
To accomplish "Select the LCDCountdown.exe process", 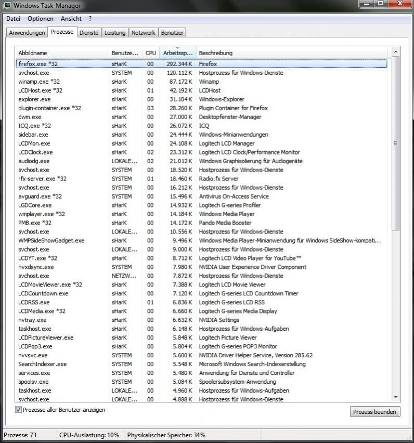I will coord(201,294).
